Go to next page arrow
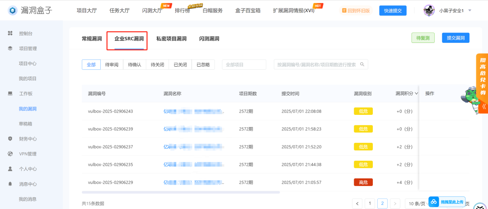This screenshot has height=209, width=488. [x=395, y=204]
